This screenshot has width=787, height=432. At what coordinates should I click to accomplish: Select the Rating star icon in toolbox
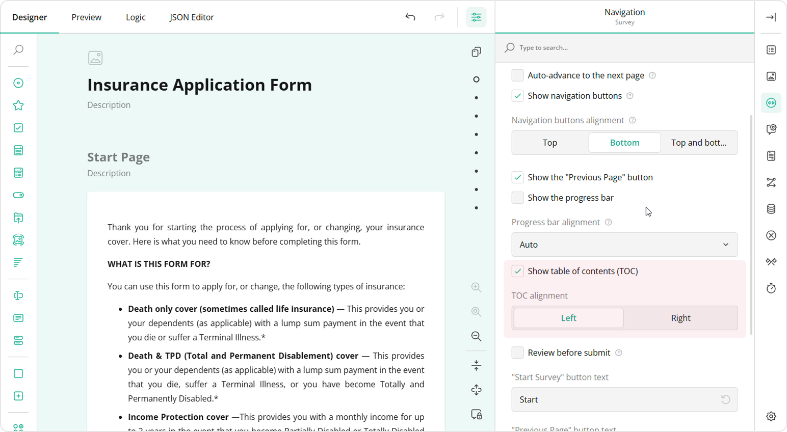[18, 105]
